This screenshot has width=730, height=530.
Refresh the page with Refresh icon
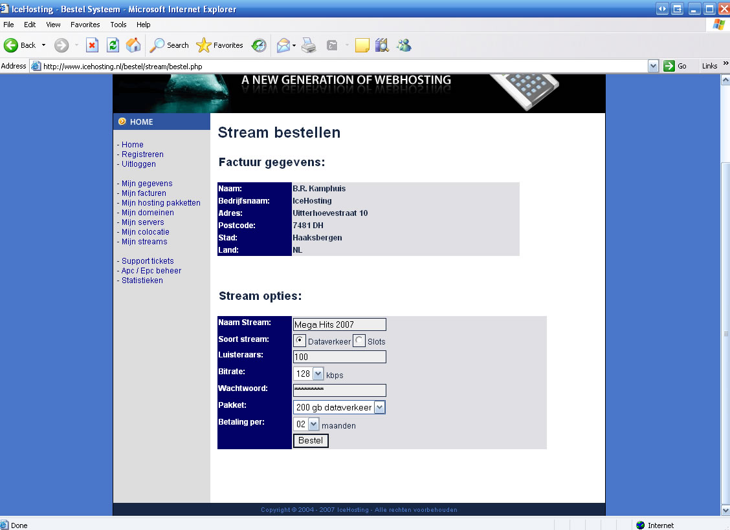click(113, 45)
